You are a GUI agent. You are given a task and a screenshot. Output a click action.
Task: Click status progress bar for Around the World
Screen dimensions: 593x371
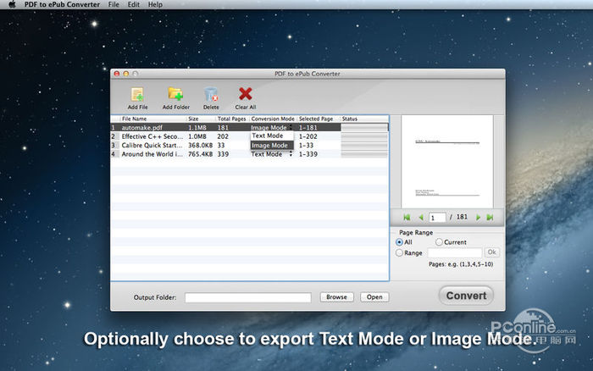tap(364, 154)
